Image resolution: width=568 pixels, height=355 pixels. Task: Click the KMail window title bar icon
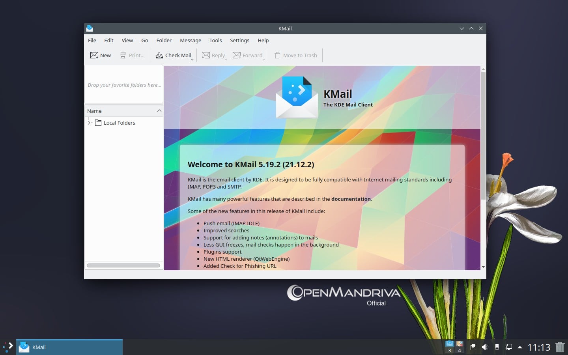pyautogui.click(x=90, y=28)
